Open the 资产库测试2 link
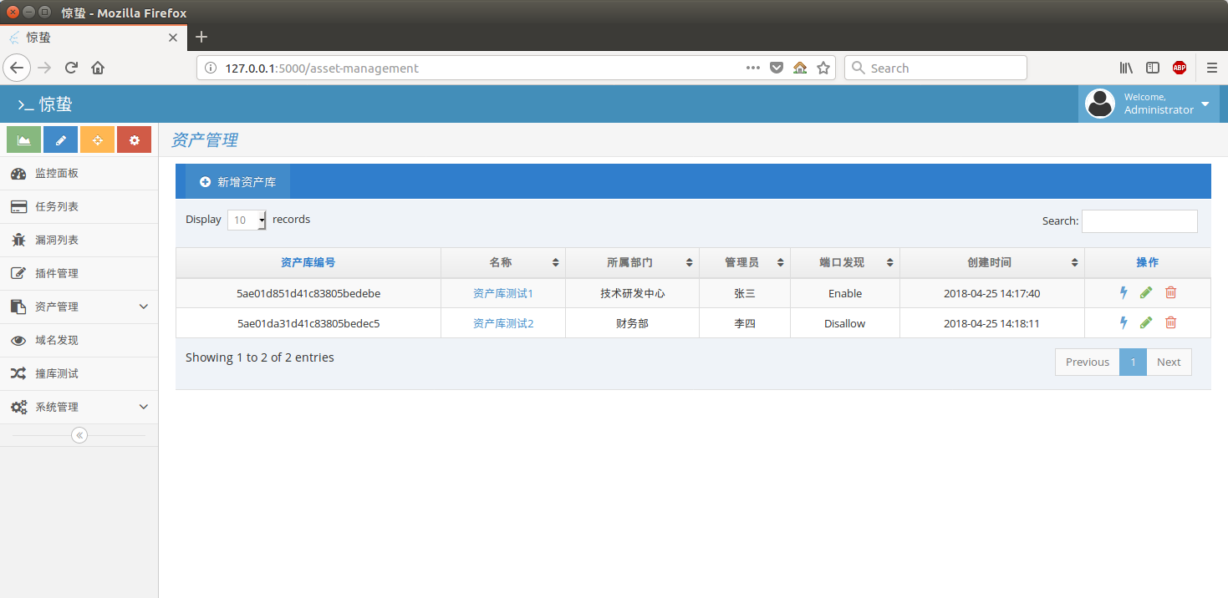 (x=502, y=322)
